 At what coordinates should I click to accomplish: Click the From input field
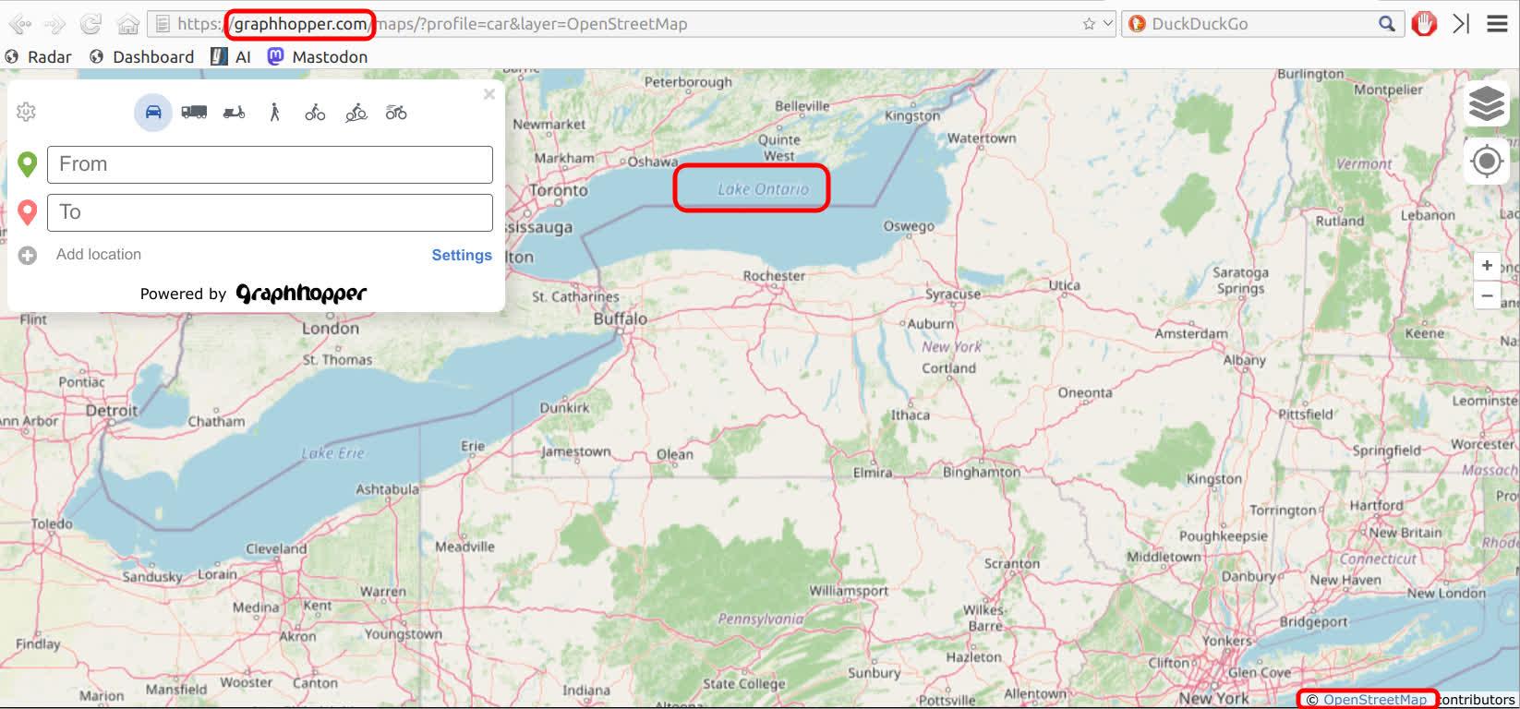270,164
